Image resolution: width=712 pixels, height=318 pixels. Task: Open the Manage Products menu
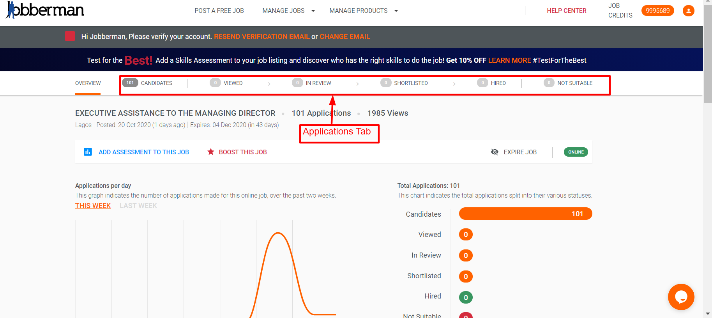(358, 11)
